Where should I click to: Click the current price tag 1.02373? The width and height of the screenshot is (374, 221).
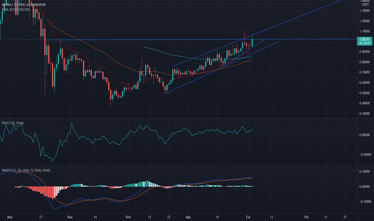[x=365, y=39]
